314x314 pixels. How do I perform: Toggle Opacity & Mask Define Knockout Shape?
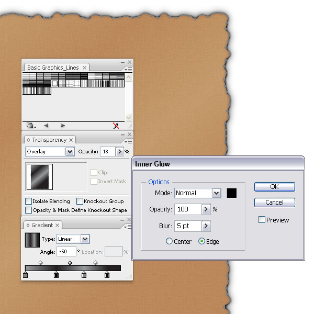click(x=28, y=210)
